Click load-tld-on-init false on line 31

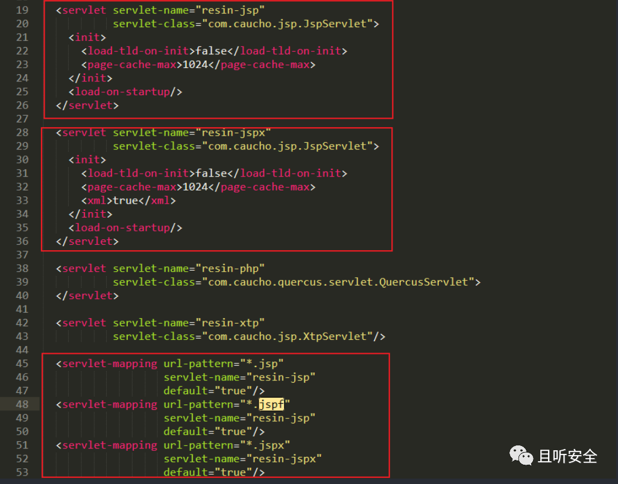point(214,173)
